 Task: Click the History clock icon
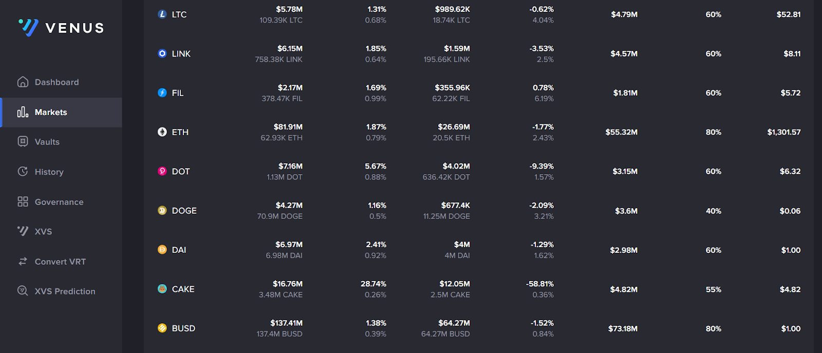[x=23, y=172]
